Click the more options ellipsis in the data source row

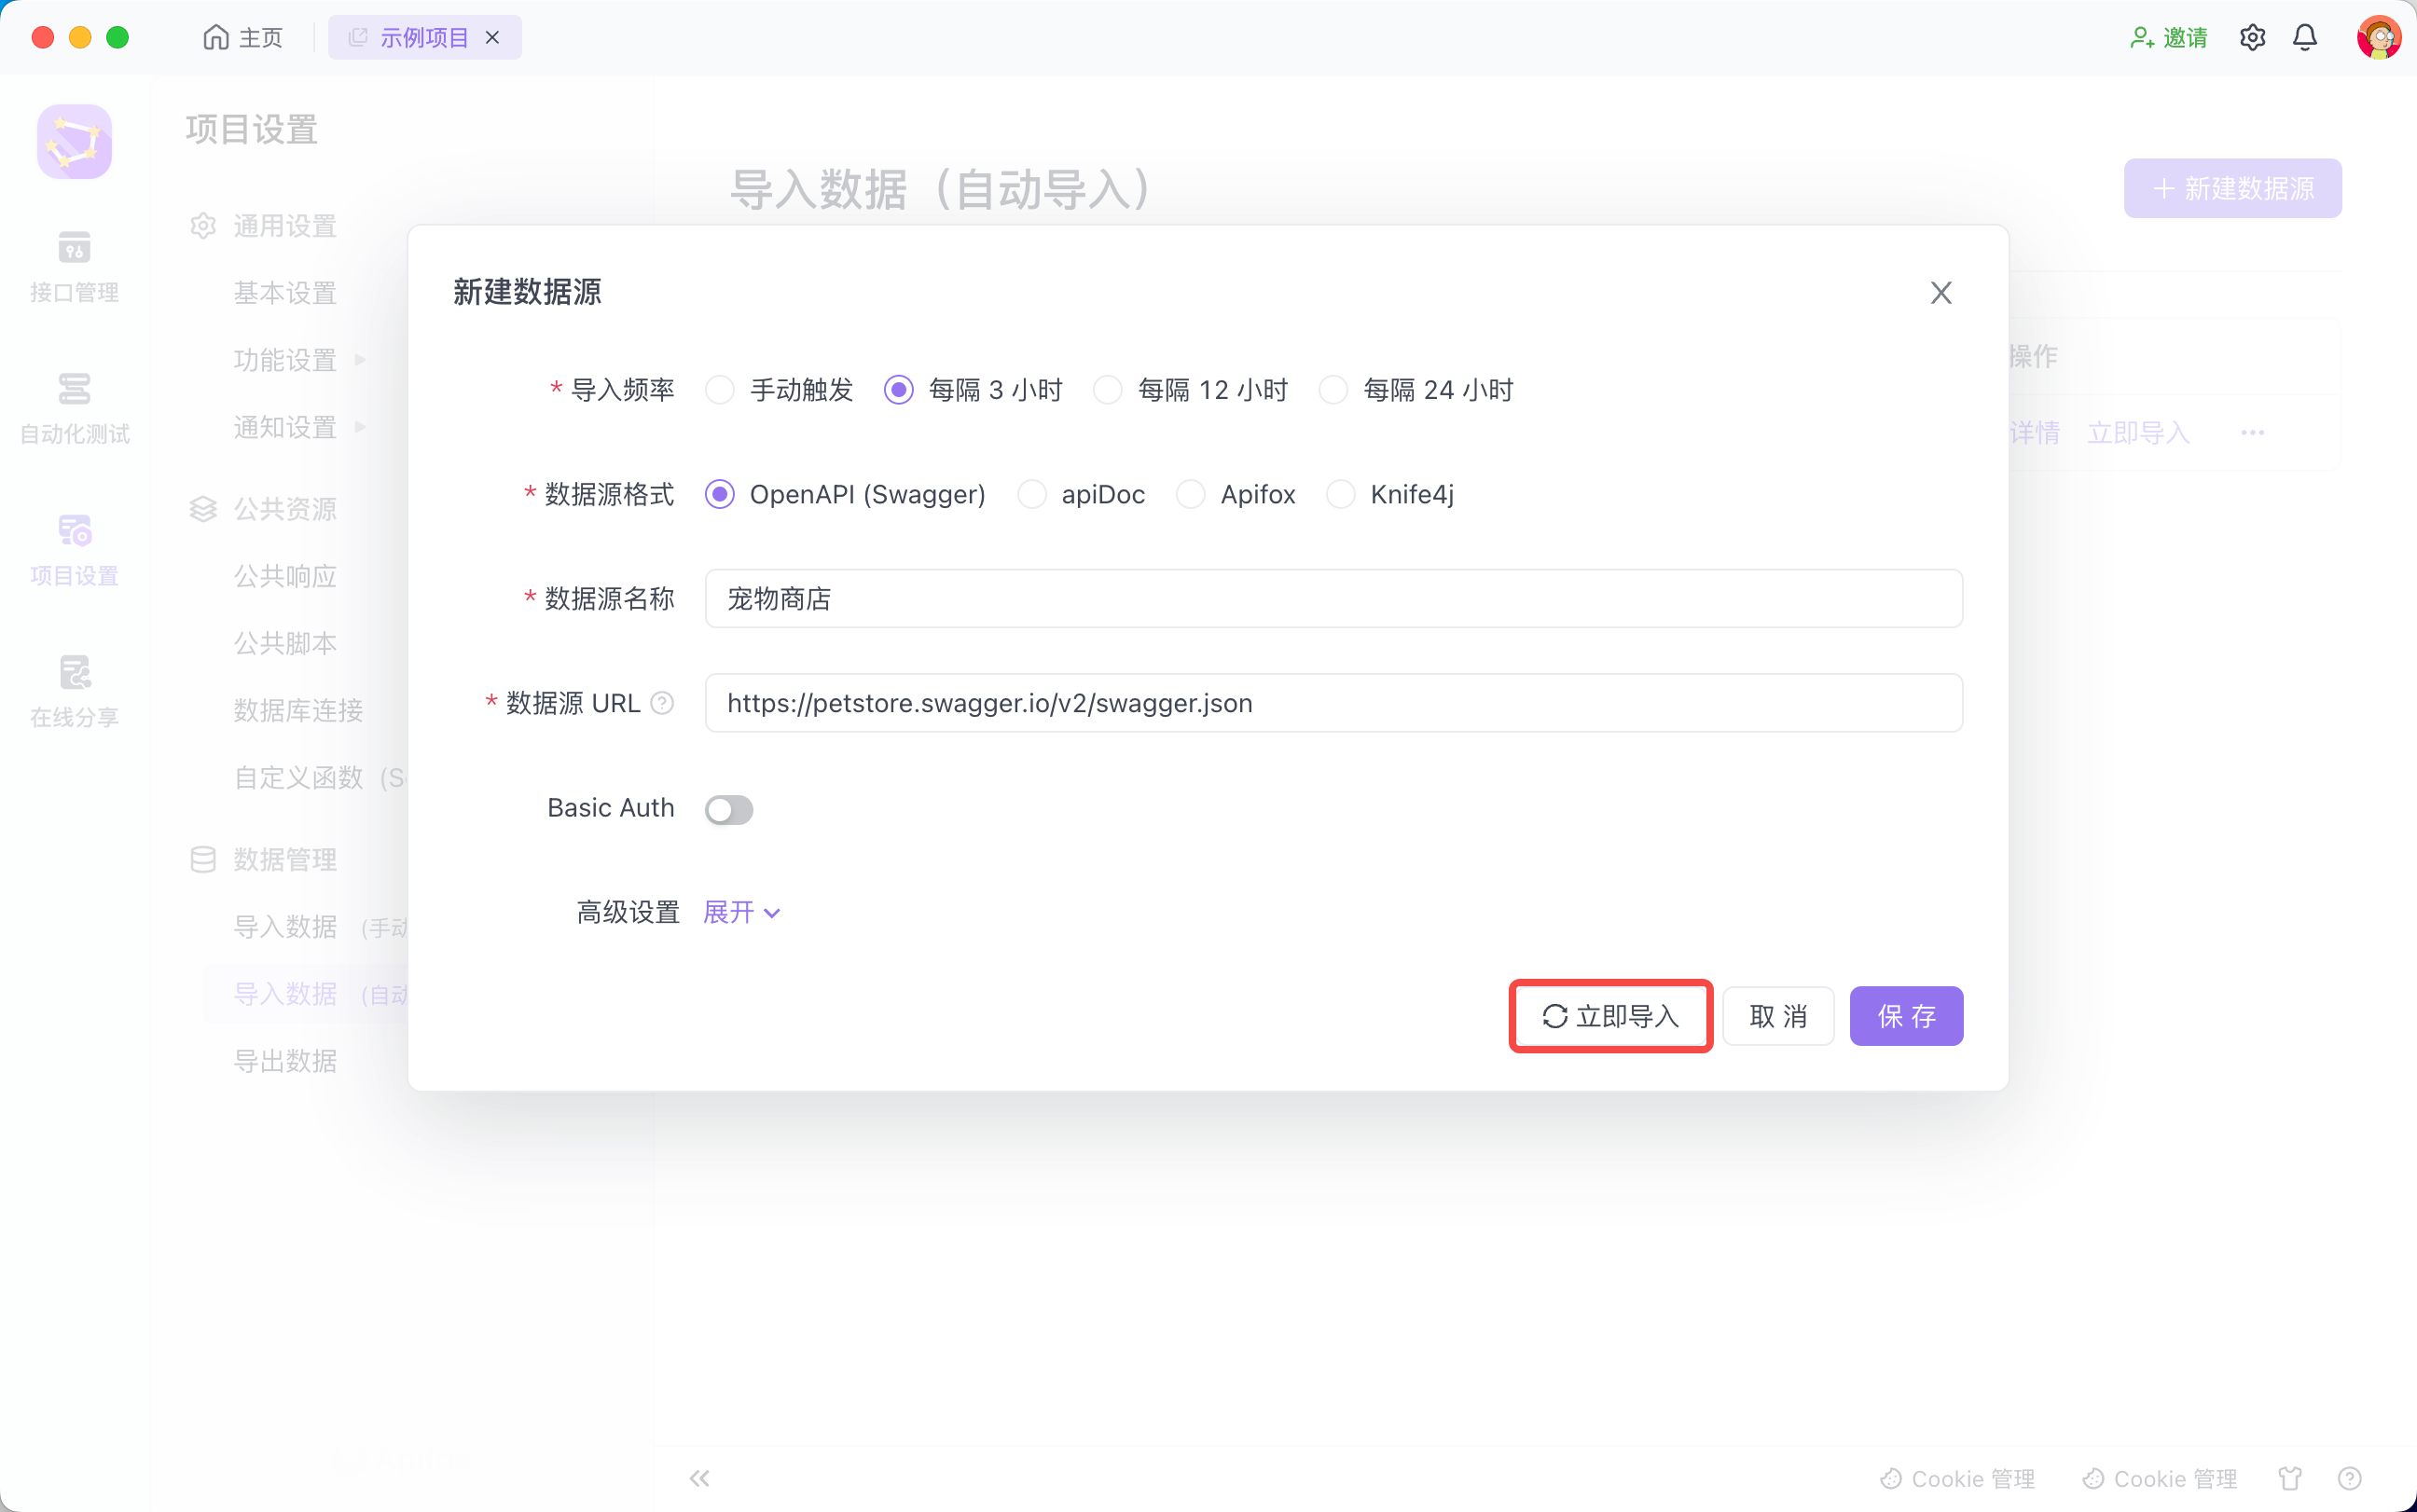(x=2252, y=432)
